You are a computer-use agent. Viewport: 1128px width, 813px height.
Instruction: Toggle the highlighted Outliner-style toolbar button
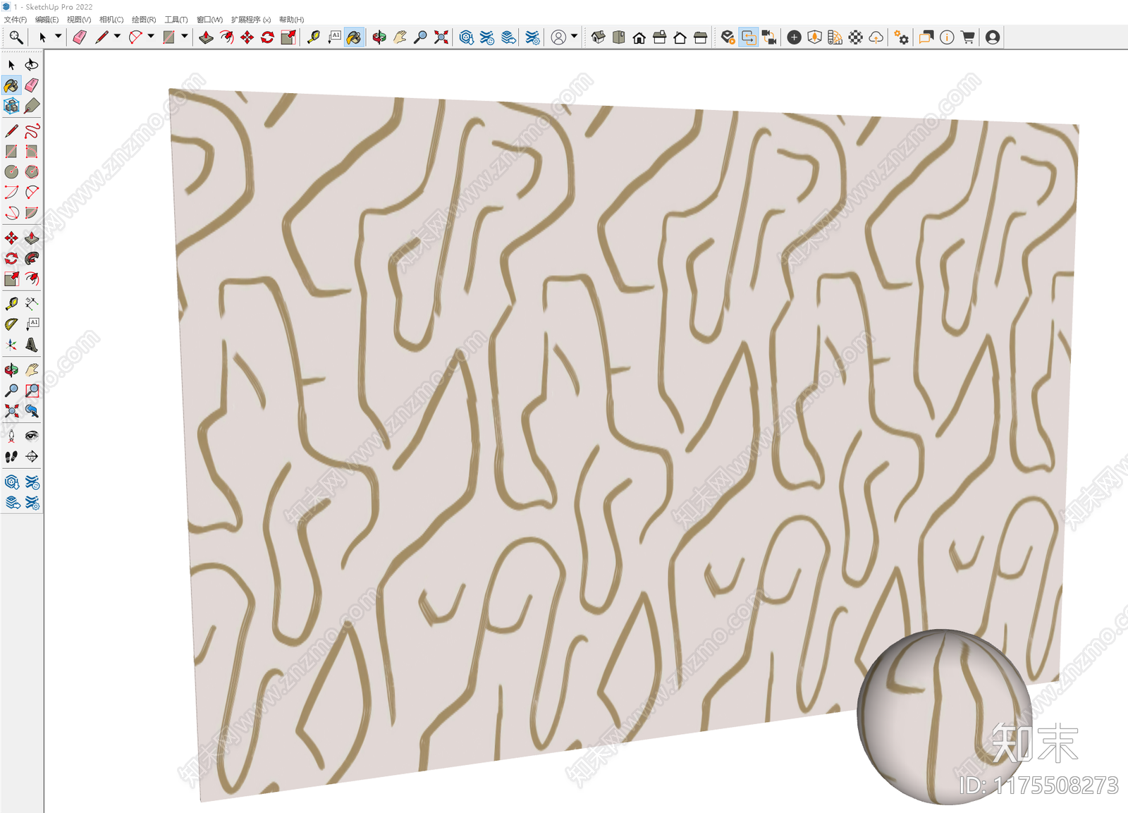749,37
